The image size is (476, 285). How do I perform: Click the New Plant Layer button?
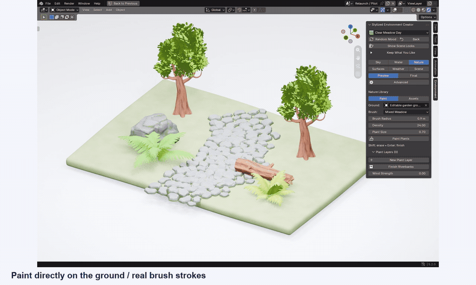tap(399, 160)
